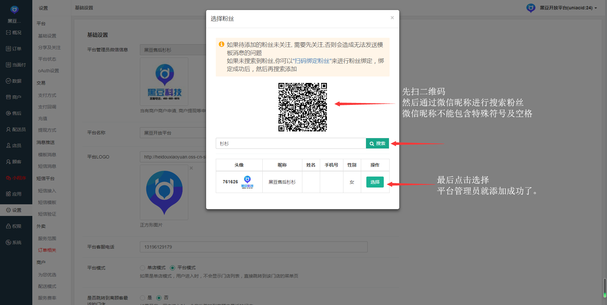The width and height of the screenshot is (607, 305).
Task: Open 短信验证 in settings menu
Action: click(x=47, y=214)
